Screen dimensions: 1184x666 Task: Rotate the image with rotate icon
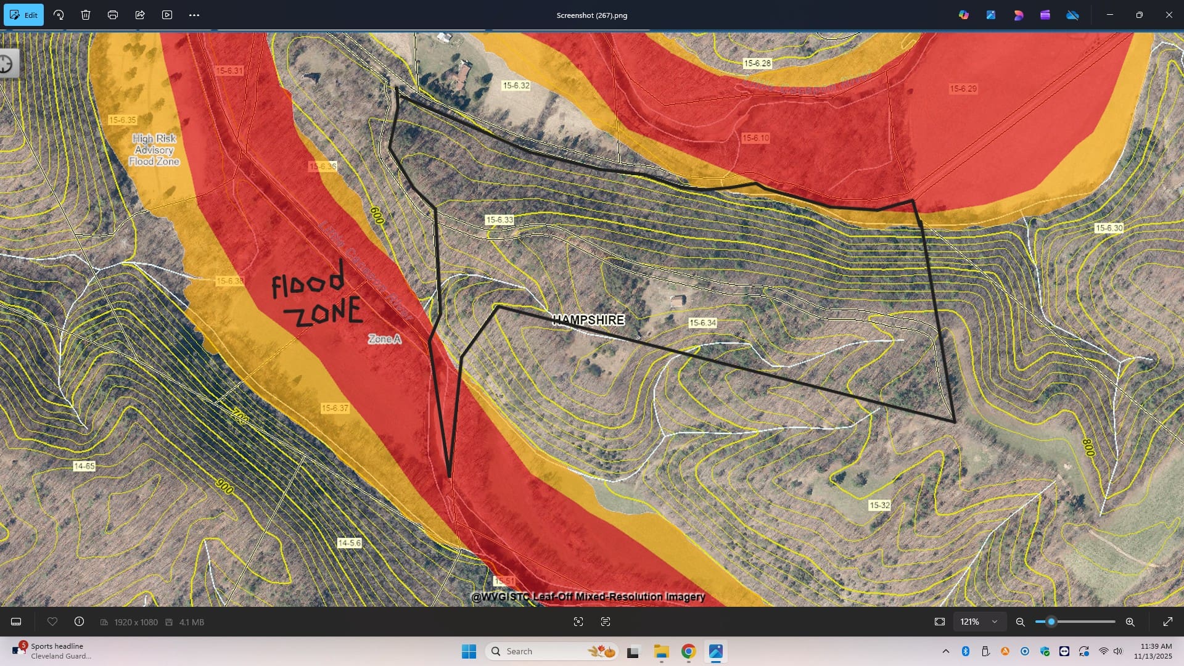(59, 15)
